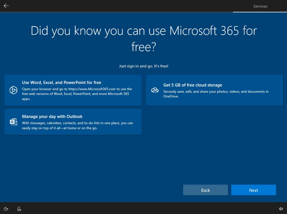Screen dimensions: 287x214
Task: Click the Next button
Action: click(254, 190)
